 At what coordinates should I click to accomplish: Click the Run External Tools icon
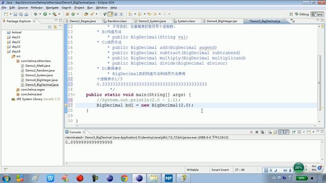pyautogui.click(x=55, y=14)
